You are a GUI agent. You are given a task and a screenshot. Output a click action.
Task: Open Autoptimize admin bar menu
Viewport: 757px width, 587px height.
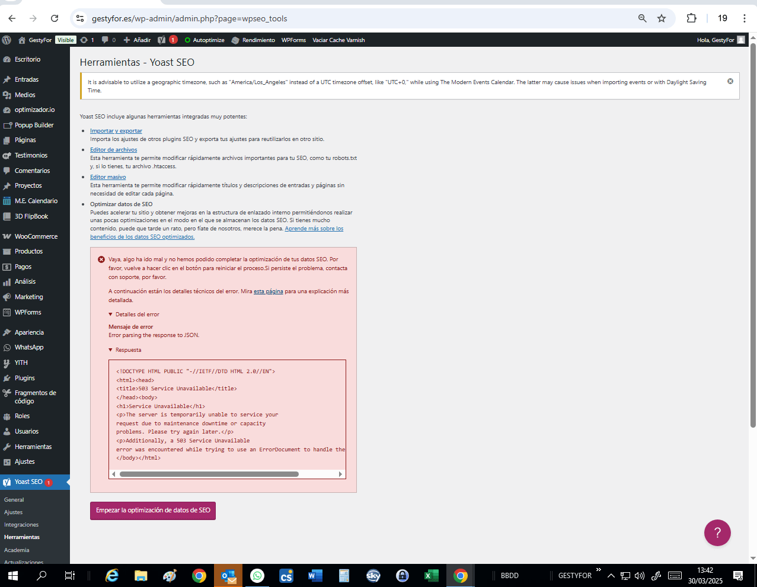click(205, 40)
